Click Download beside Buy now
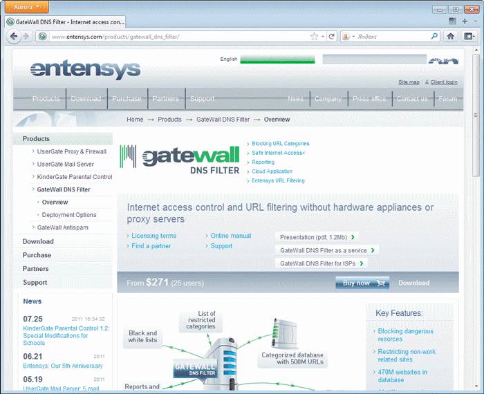 [413, 283]
